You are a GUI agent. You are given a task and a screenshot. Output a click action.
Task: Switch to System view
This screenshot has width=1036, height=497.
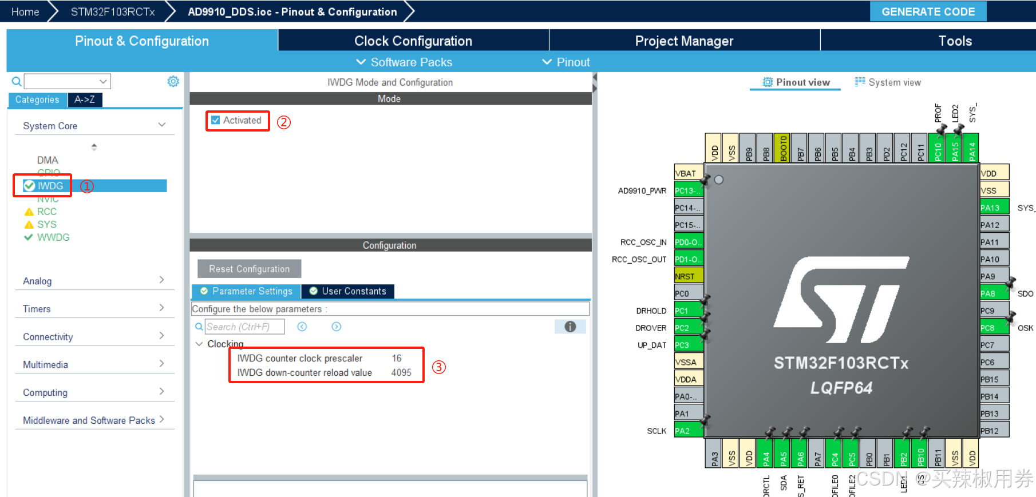pyautogui.click(x=888, y=82)
